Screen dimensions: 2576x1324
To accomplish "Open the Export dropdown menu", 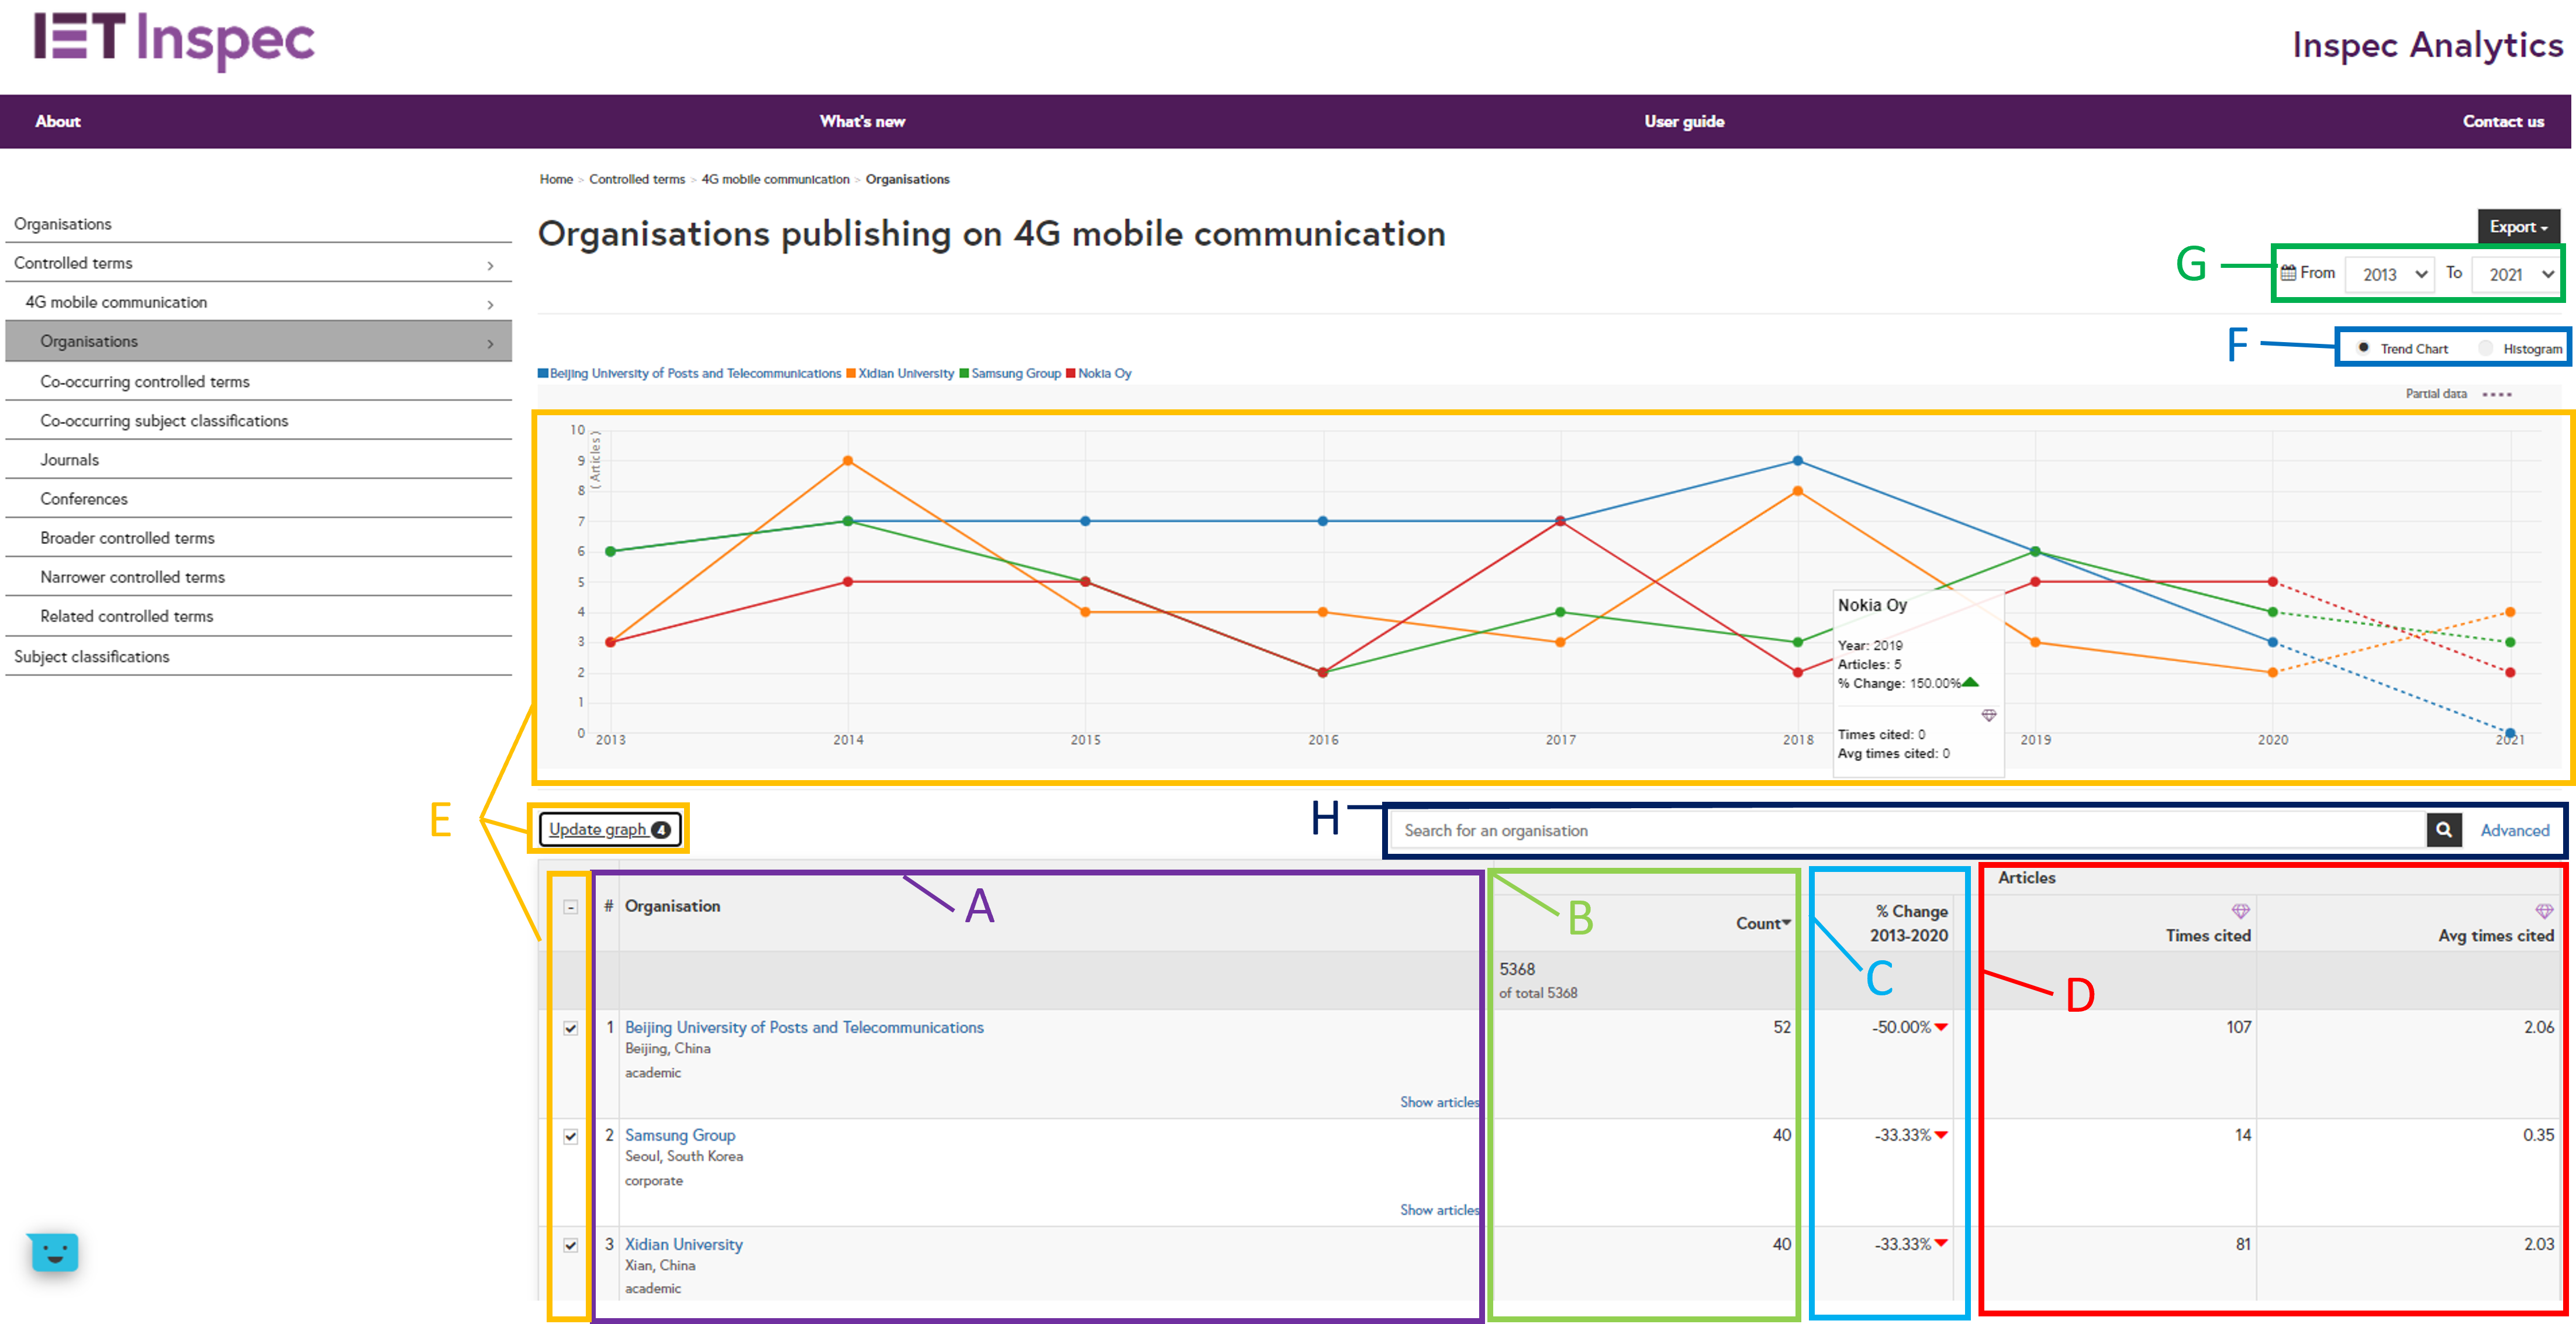I will [x=2518, y=227].
